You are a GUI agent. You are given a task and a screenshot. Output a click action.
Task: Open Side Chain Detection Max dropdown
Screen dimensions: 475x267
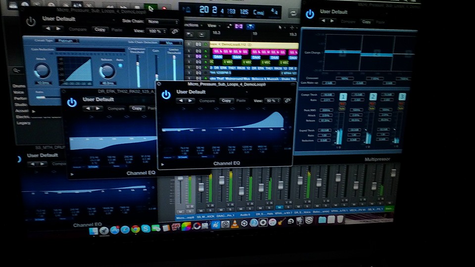coord(171,43)
